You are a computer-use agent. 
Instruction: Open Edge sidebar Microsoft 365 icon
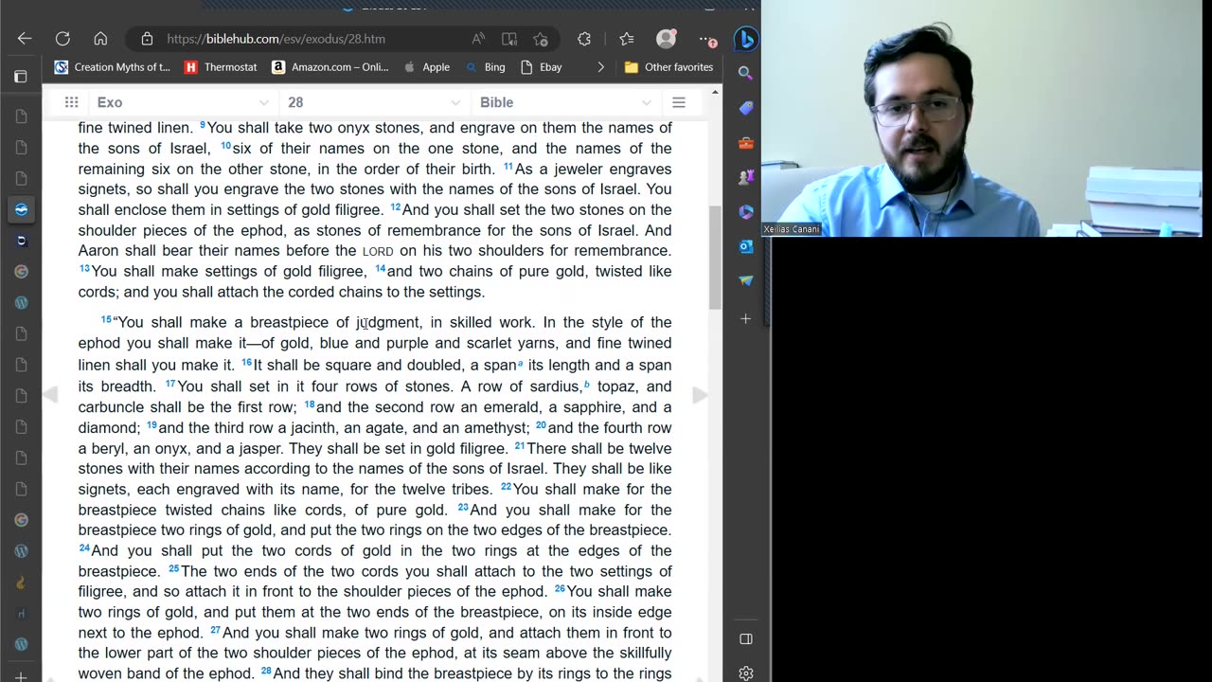(746, 212)
